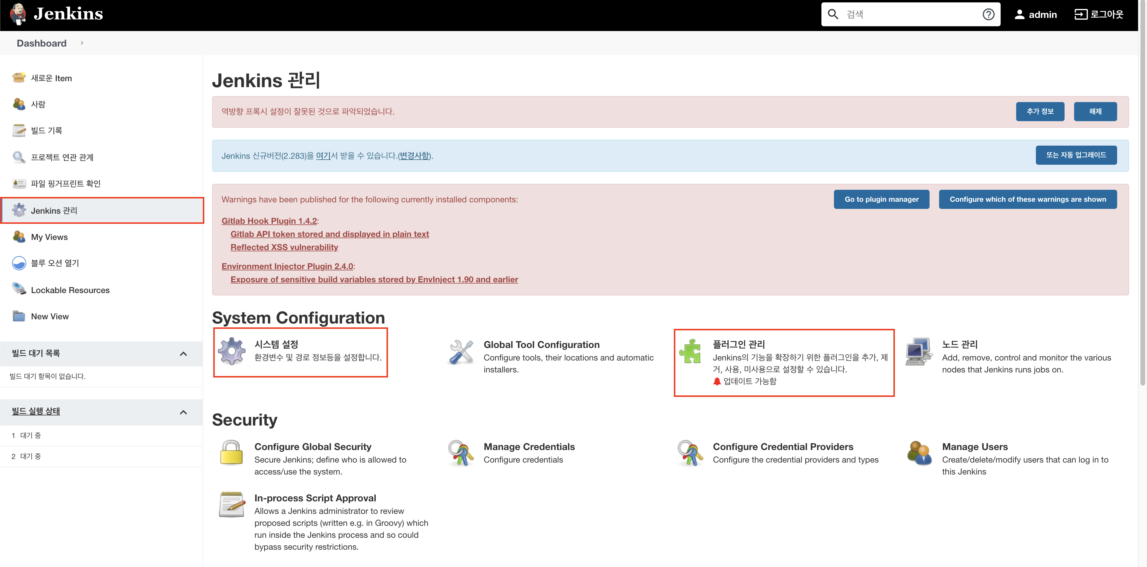Collapse the 빌드 대기 목록 panel chevron
The image size is (1147, 567).
point(183,354)
